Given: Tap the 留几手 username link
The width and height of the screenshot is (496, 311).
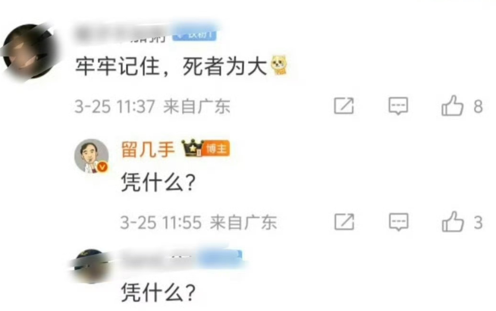Looking at the screenshot, I should coord(148,149).
